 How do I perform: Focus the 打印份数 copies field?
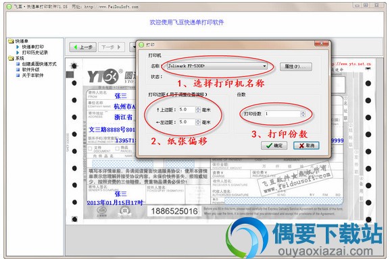(283, 114)
